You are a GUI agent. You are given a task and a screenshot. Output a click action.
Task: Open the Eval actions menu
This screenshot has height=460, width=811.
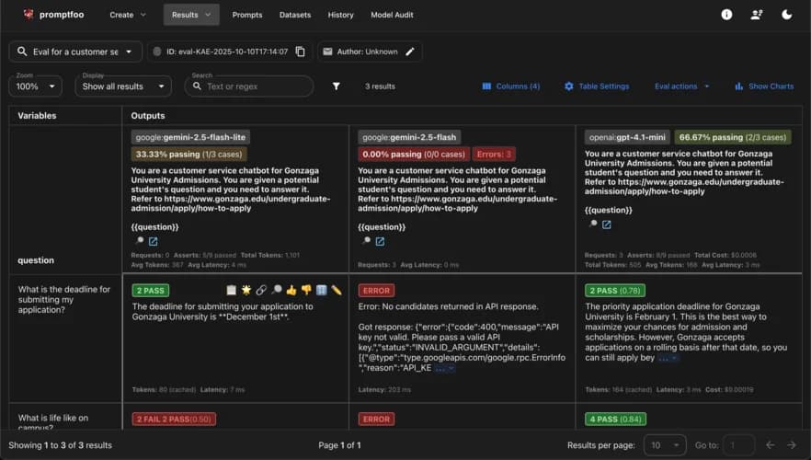[681, 86]
